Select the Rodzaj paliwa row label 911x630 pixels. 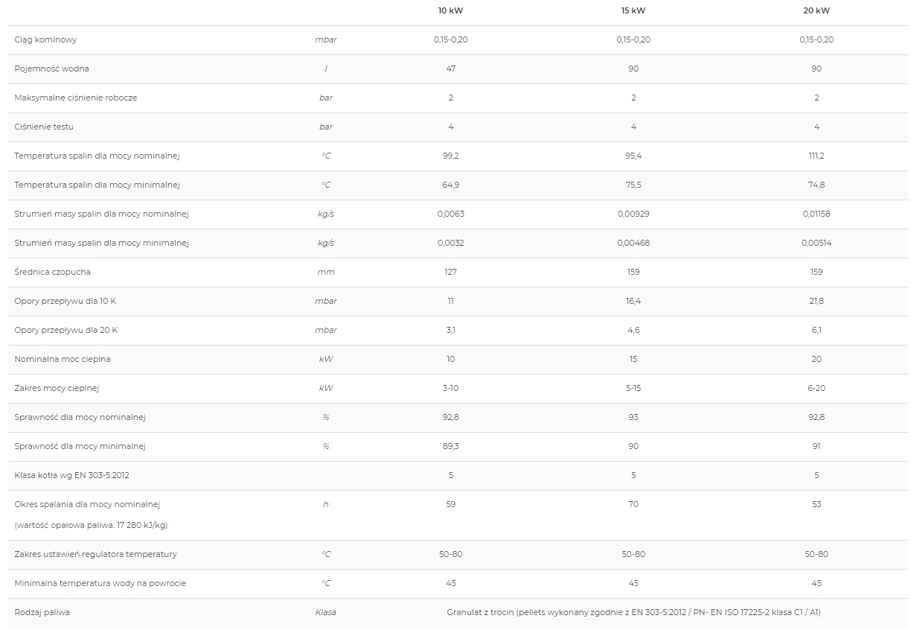(42, 612)
